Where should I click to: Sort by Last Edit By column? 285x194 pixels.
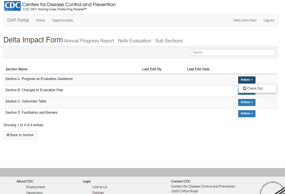152,69
